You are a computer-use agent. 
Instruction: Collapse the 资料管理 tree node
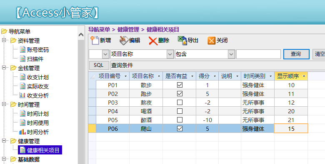(x=4, y=40)
